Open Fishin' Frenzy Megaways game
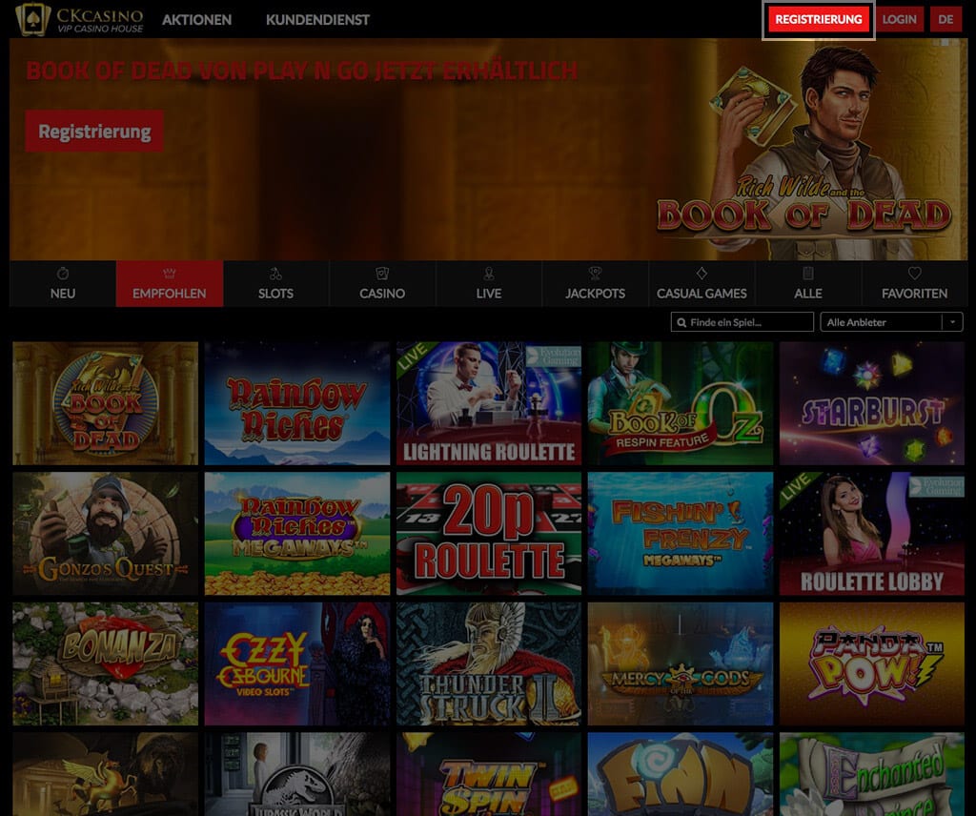Viewport: 976px width, 816px height. [x=681, y=534]
